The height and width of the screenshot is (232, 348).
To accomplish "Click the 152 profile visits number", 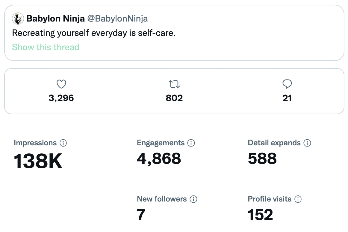I will (x=261, y=215).
